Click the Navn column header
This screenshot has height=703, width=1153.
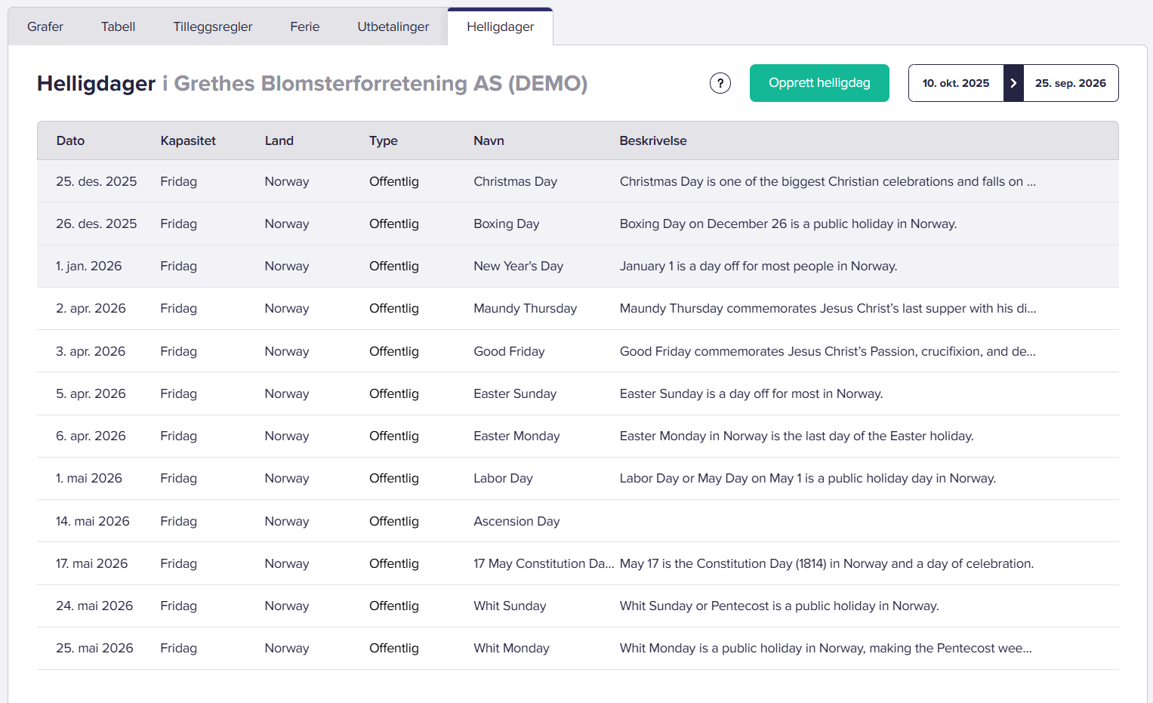[x=489, y=141]
